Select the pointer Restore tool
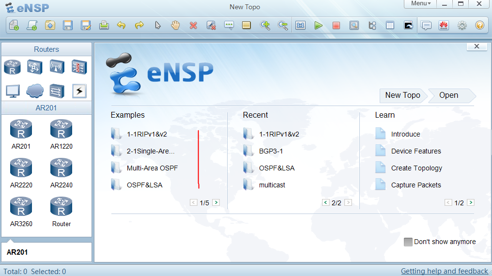 [158, 25]
